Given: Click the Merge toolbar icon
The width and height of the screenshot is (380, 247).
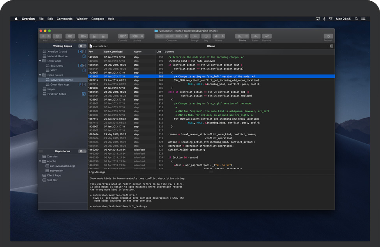Looking at the screenshot, I should [195, 36].
